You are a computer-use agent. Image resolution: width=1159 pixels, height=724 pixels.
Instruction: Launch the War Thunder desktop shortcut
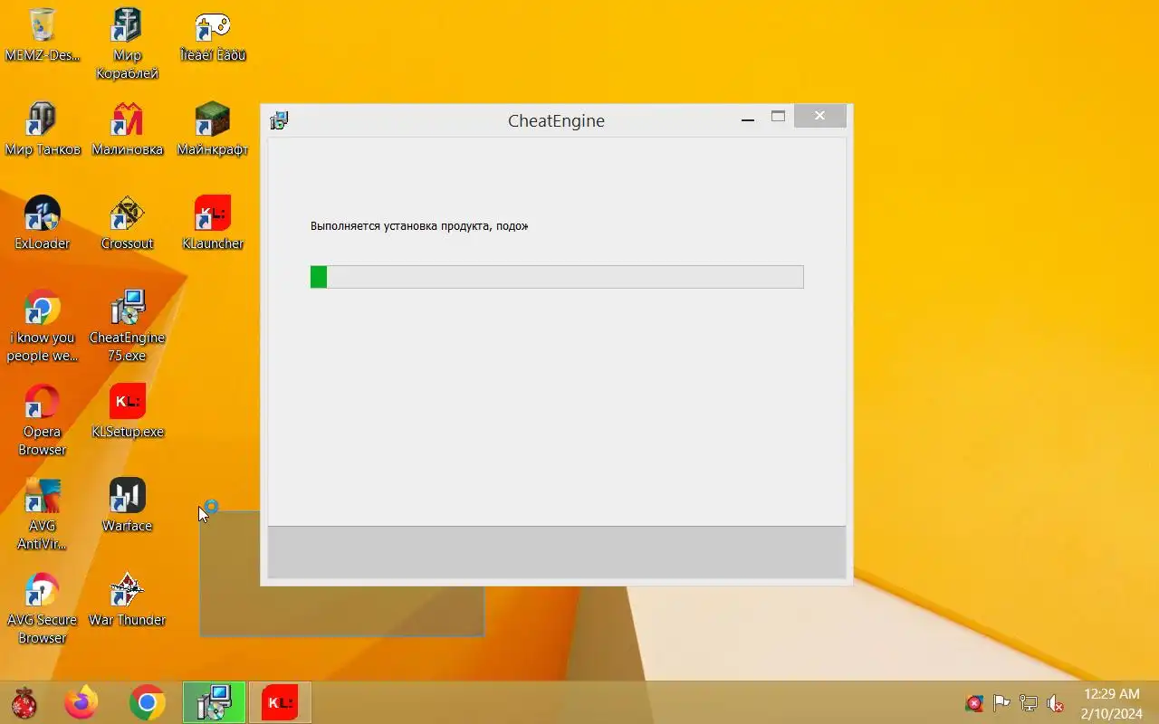pos(127,599)
